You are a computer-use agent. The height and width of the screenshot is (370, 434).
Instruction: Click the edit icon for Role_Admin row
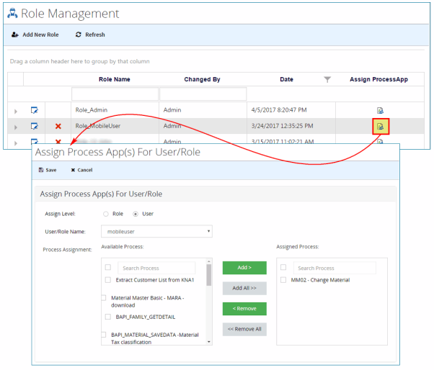(x=35, y=110)
